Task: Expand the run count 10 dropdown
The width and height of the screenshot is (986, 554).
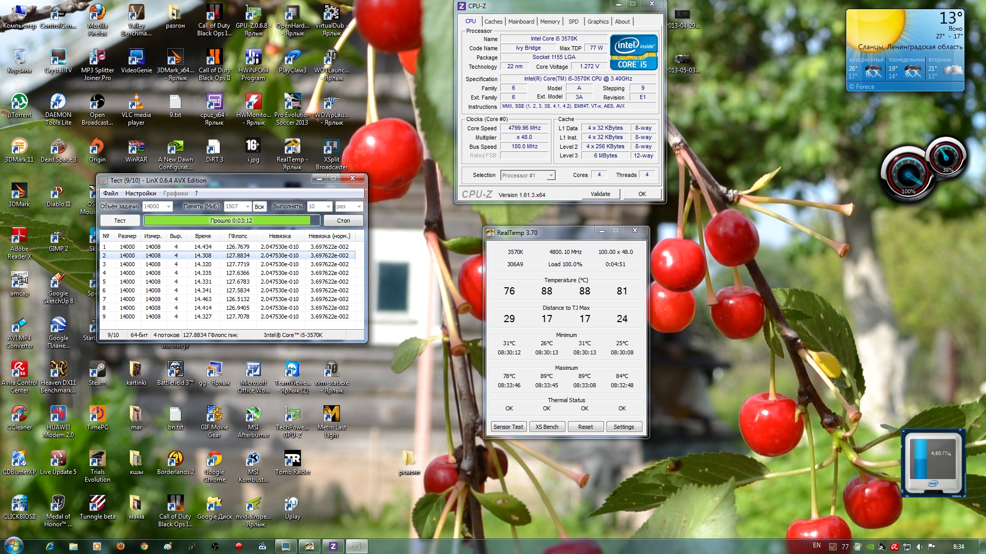Action: click(x=328, y=207)
